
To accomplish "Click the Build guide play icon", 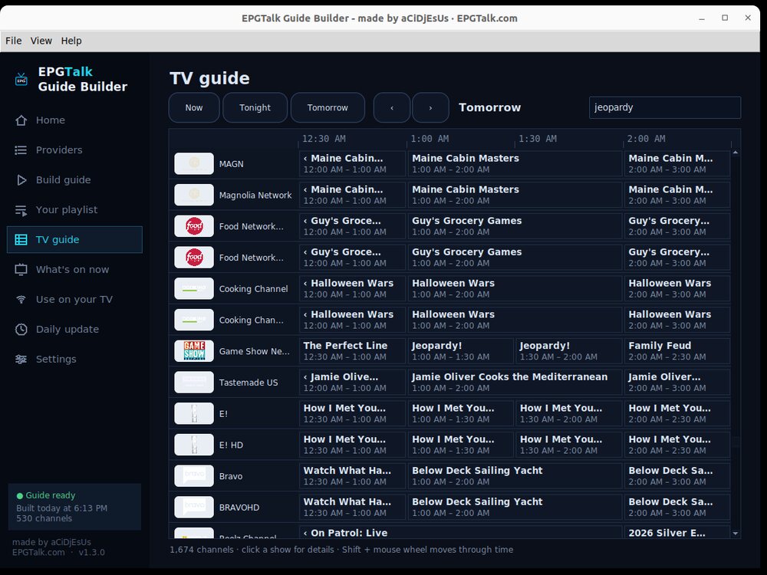I will coord(21,180).
